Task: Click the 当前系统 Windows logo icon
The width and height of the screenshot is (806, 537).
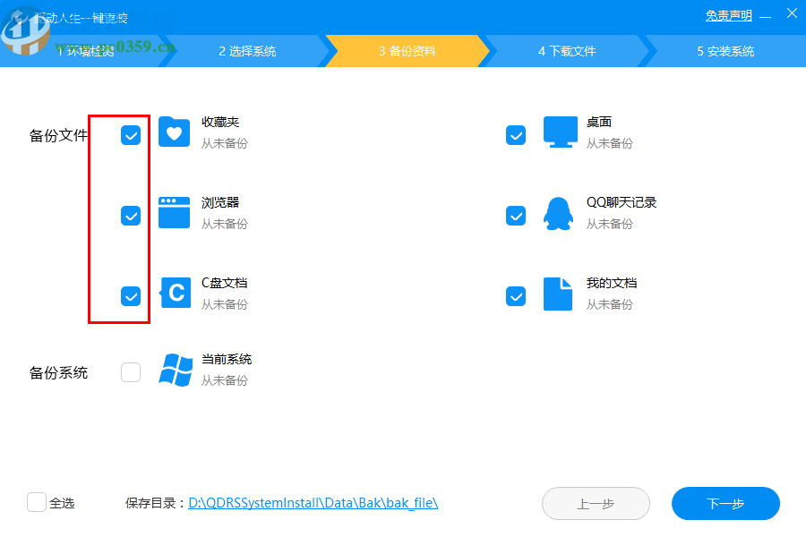Action: coord(176,370)
